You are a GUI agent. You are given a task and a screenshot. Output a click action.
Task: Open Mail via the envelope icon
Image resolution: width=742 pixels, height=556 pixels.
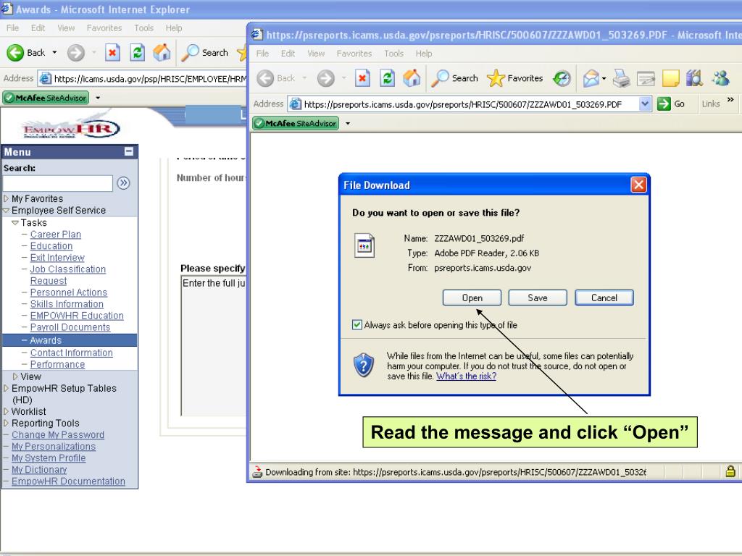pyautogui.click(x=591, y=77)
